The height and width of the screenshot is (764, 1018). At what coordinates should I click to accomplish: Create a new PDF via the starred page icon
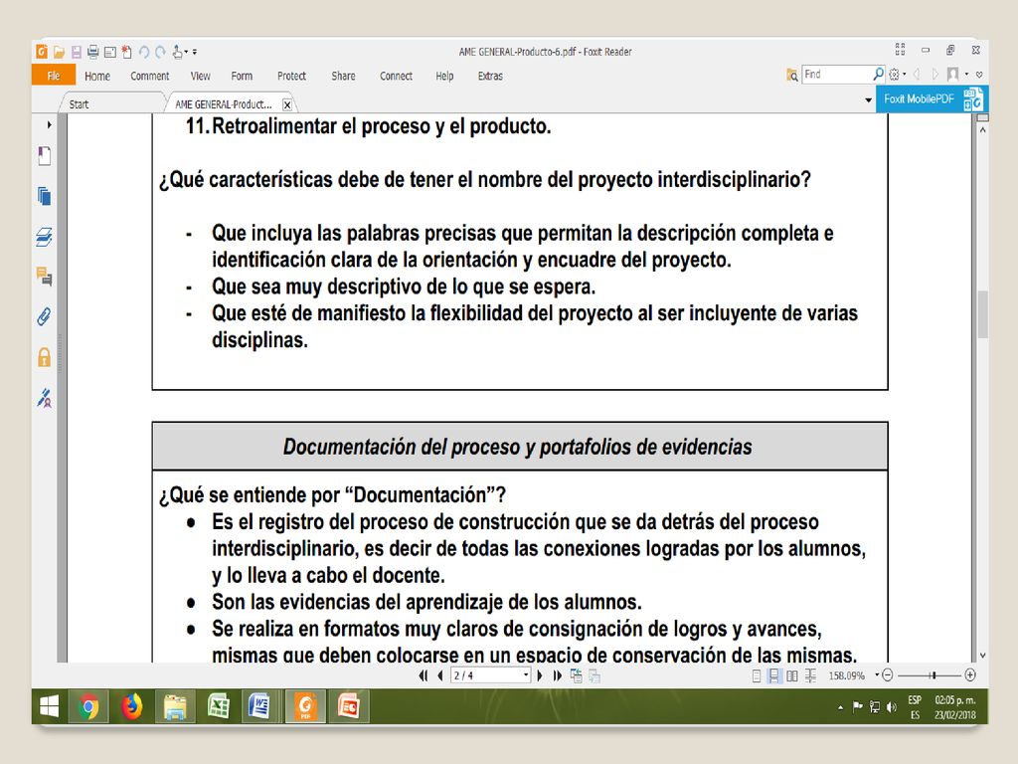(126, 52)
